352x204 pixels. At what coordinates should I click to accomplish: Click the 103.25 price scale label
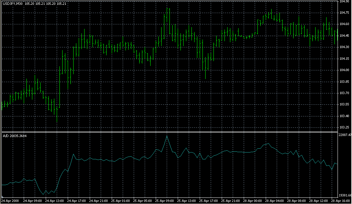[x=344, y=127]
